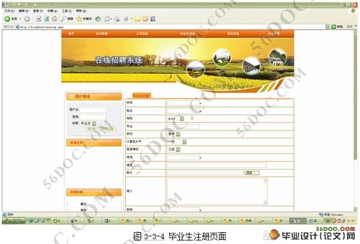Image resolution: width=360 pixels, height=244 pixels.
Task: Open the Search (搜索) toolbar button
Action: click(x=67, y=19)
